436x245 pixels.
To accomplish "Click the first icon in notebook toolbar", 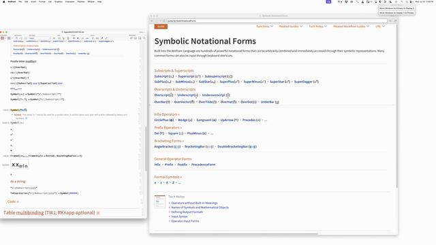I will click(x=3, y=38).
